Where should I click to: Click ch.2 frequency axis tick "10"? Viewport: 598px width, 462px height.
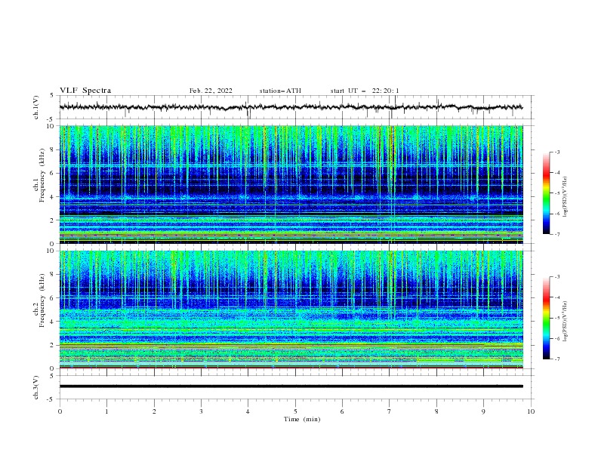pos(51,251)
